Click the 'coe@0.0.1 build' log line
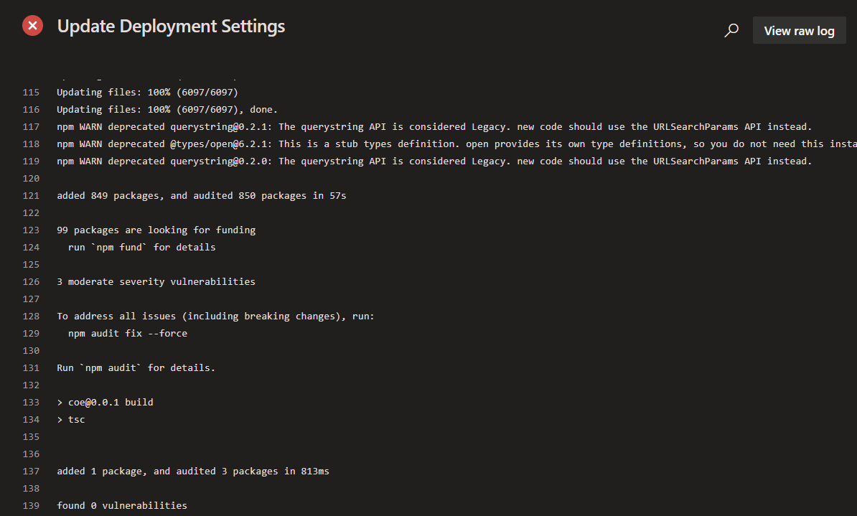 point(105,402)
